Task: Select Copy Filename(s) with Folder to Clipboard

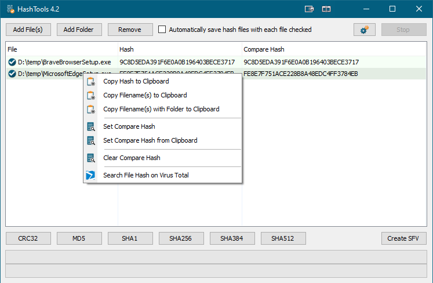Action: click(x=161, y=109)
